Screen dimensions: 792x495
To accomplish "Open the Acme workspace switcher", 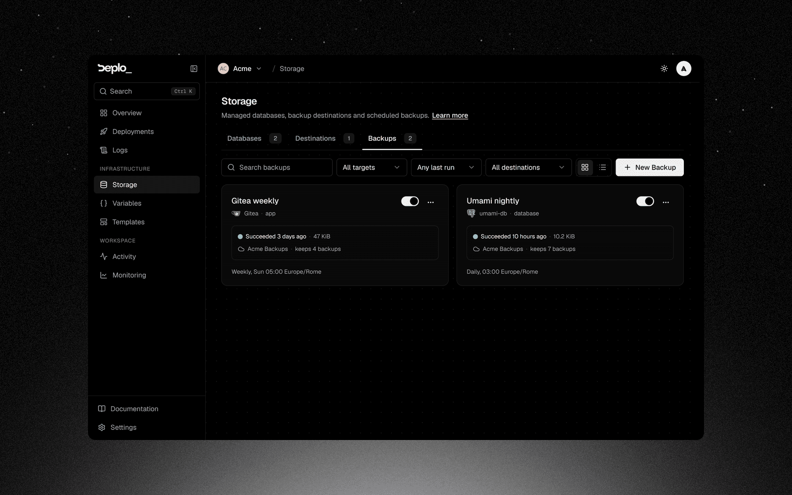I will (240, 69).
